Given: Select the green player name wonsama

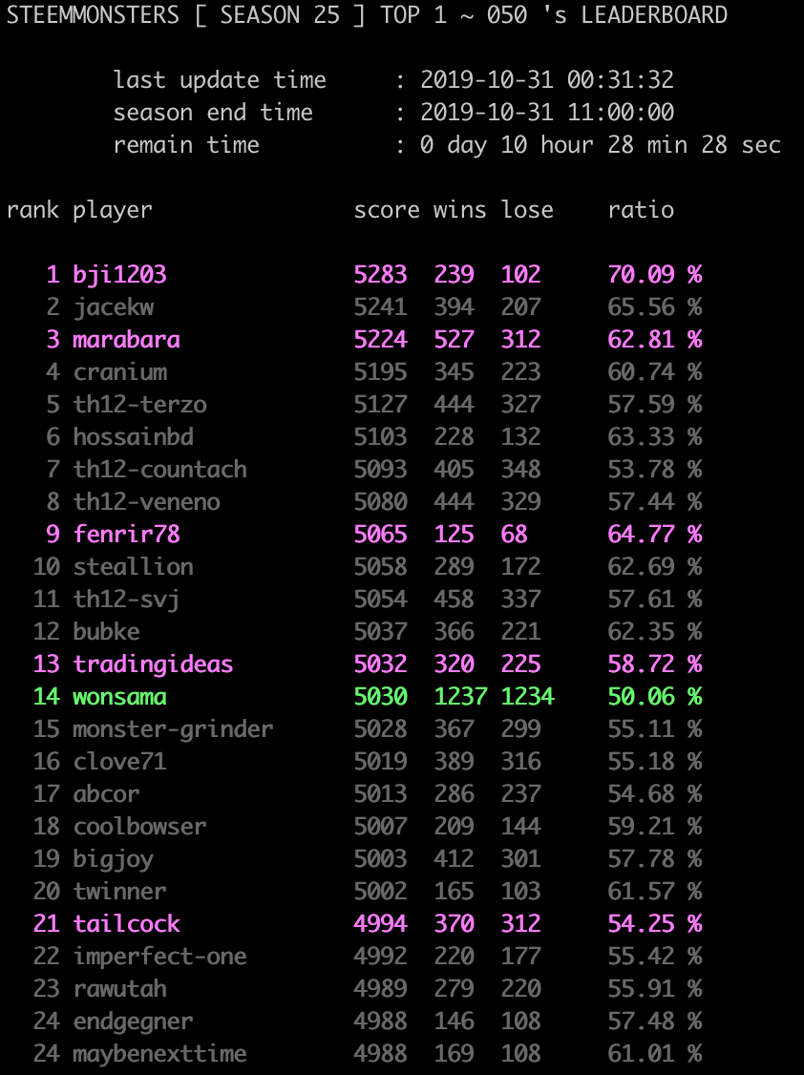Looking at the screenshot, I should pos(119,697).
